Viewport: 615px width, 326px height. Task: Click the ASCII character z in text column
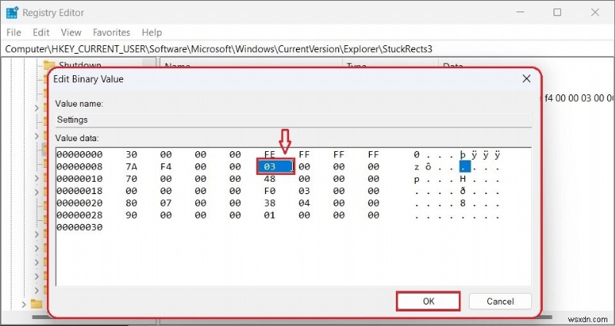click(x=417, y=167)
